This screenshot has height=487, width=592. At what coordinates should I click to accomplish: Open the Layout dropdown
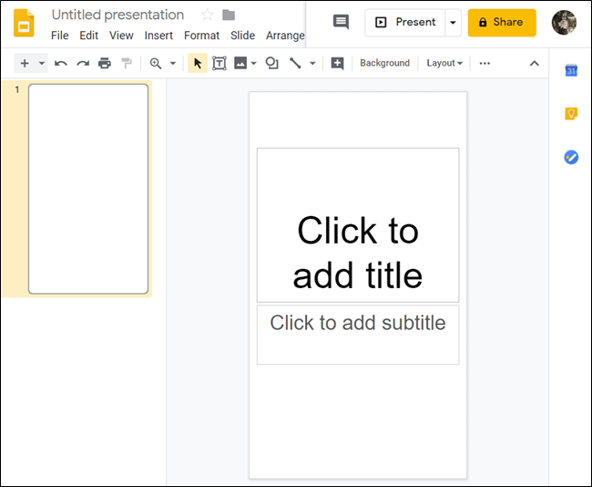444,63
